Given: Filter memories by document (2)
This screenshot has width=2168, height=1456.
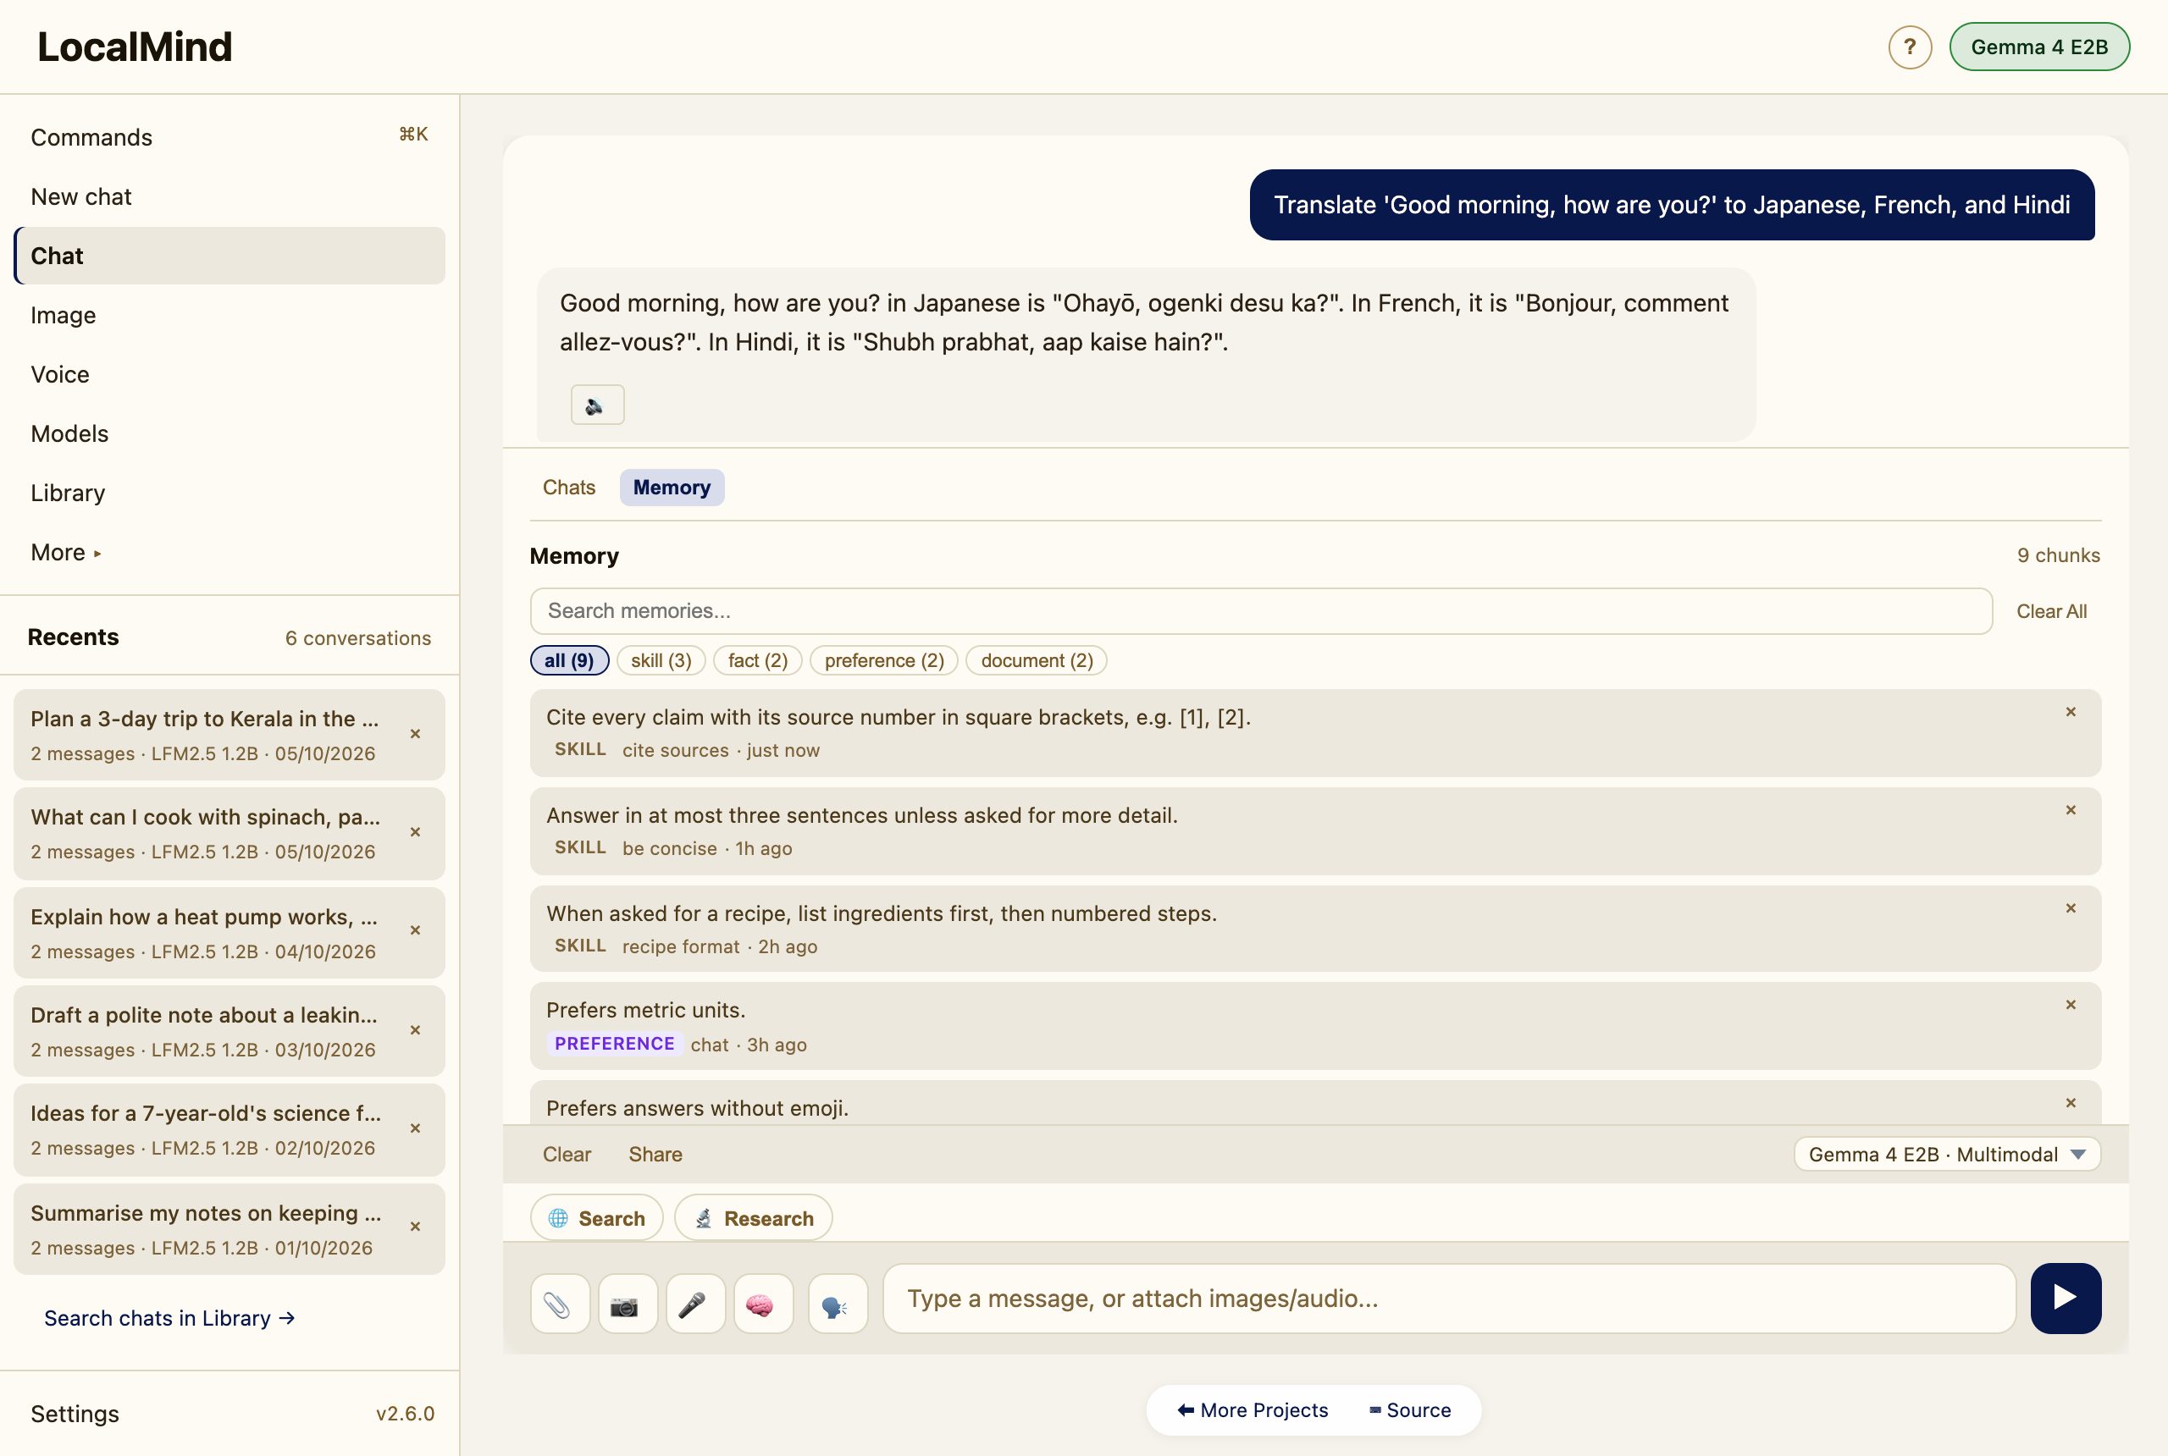Looking at the screenshot, I should 1036,660.
